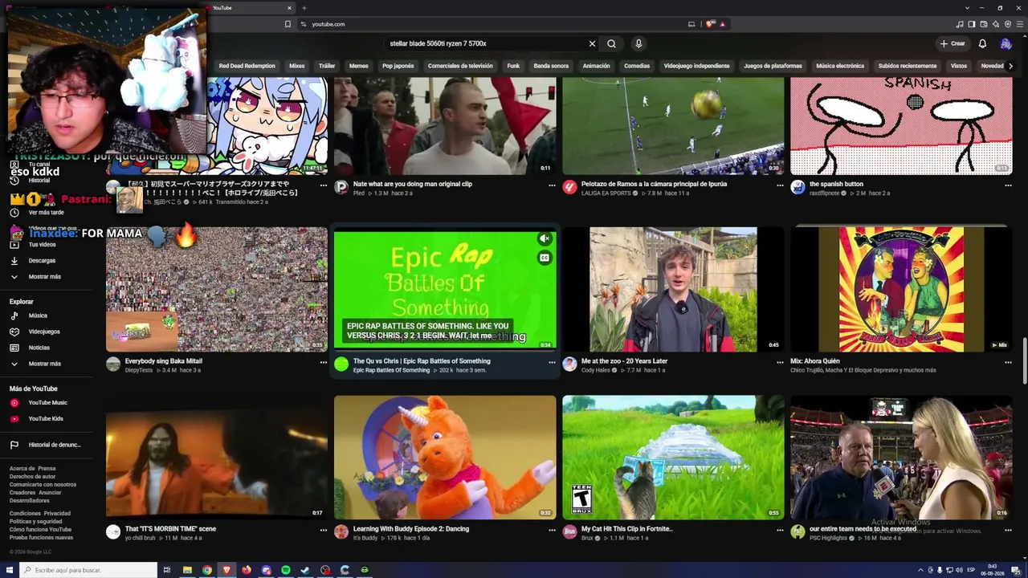Open YouTube Music from the sidebar
The width and height of the screenshot is (1028, 578).
[48, 403]
